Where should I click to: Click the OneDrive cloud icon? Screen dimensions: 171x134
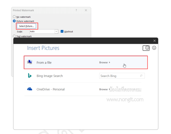tap(30, 89)
